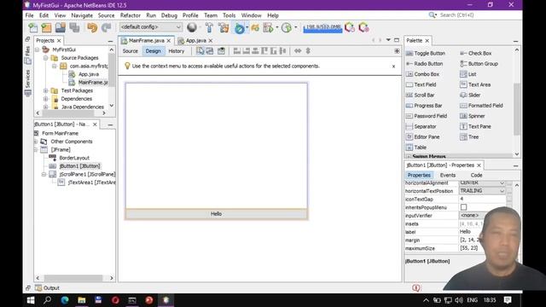Click the Search input field
The width and height of the screenshot is (546, 307).
click(x=473, y=15)
